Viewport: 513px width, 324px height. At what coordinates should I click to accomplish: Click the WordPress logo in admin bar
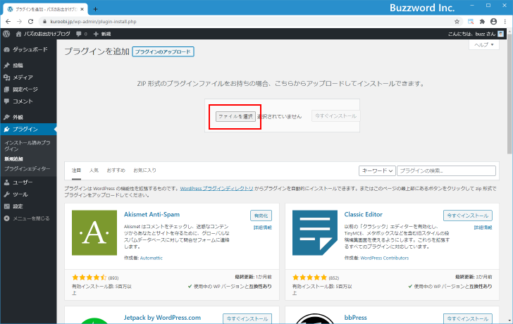[x=6, y=34]
